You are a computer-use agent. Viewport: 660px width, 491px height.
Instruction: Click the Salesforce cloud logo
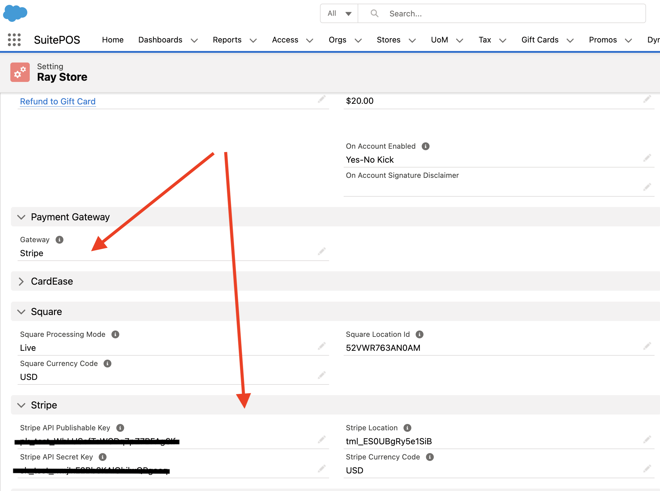pyautogui.click(x=15, y=13)
